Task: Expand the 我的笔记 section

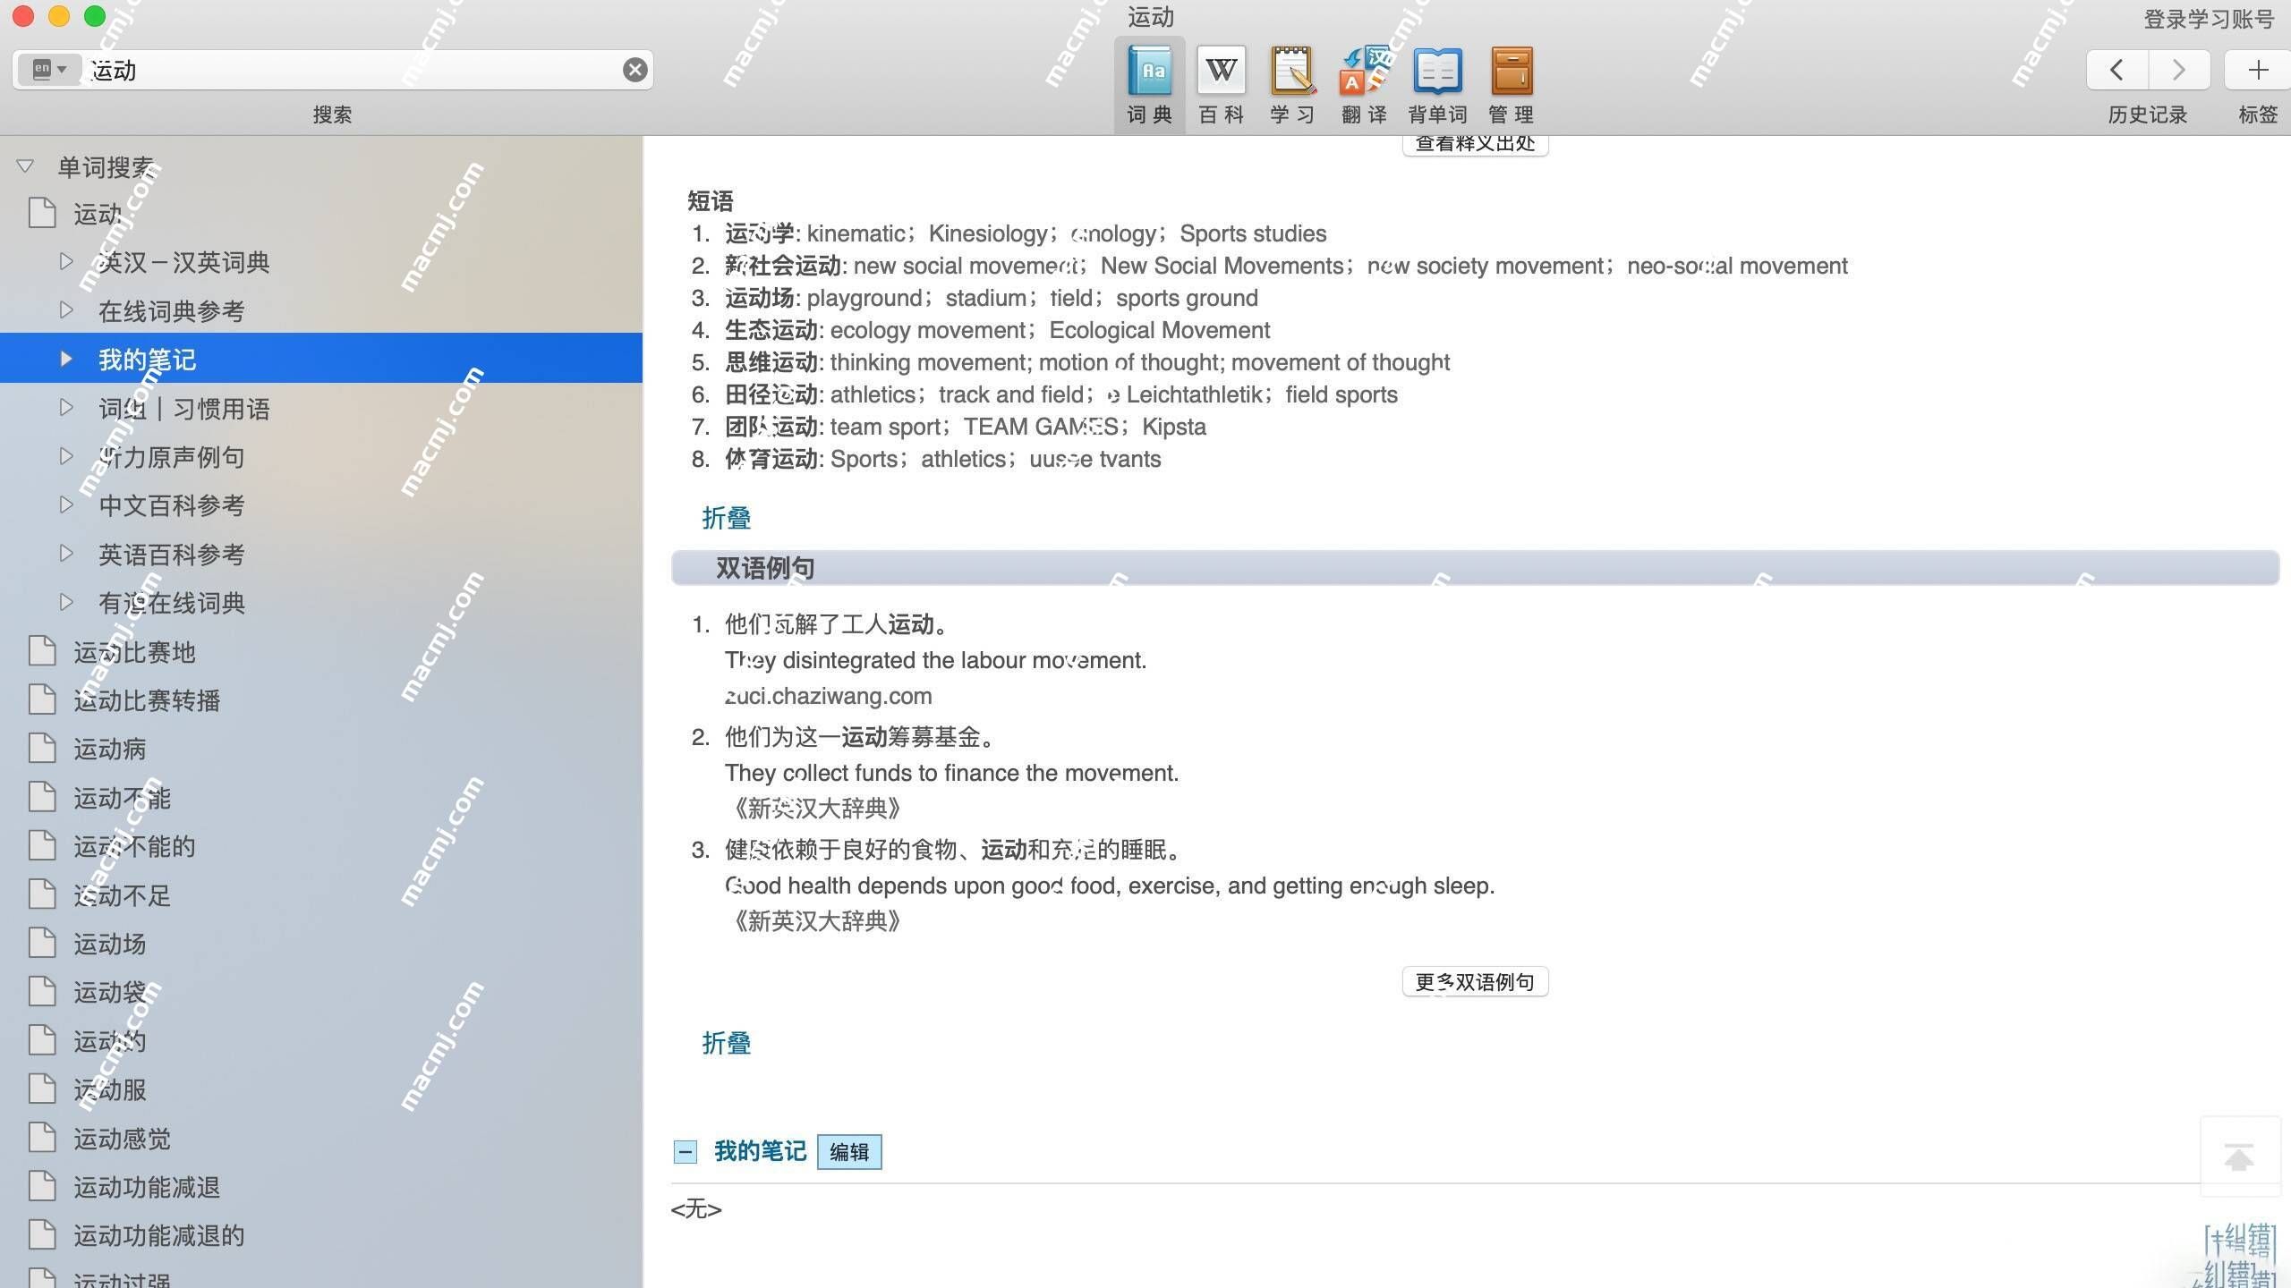Action: click(x=64, y=359)
